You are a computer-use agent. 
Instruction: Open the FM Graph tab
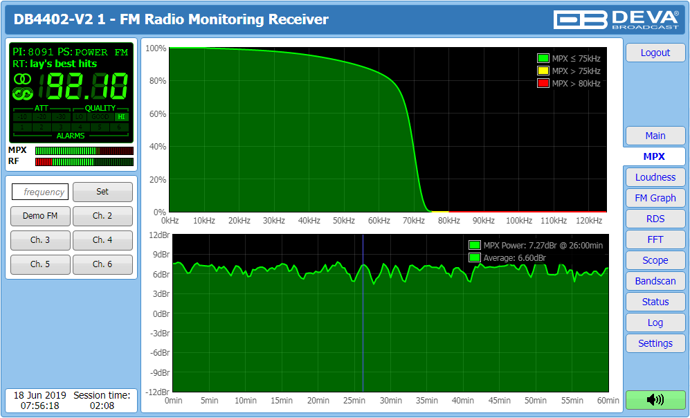[x=655, y=198]
